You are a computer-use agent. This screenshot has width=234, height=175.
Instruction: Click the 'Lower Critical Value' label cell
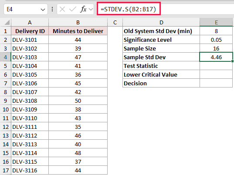(161, 75)
